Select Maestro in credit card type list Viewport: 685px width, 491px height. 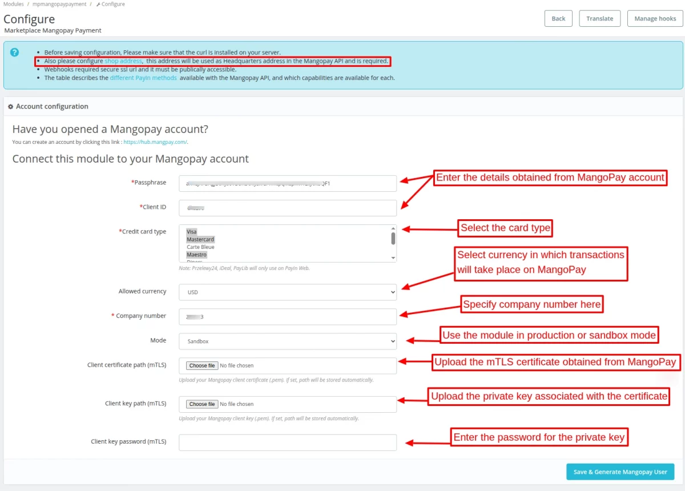[x=196, y=255]
